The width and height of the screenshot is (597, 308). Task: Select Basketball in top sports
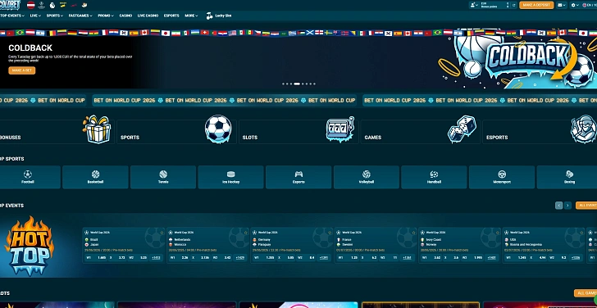pyautogui.click(x=95, y=177)
